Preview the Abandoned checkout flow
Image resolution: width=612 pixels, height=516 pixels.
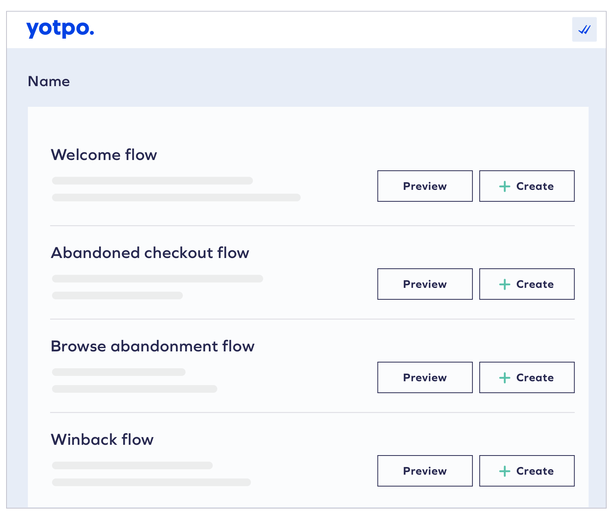[425, 284]
